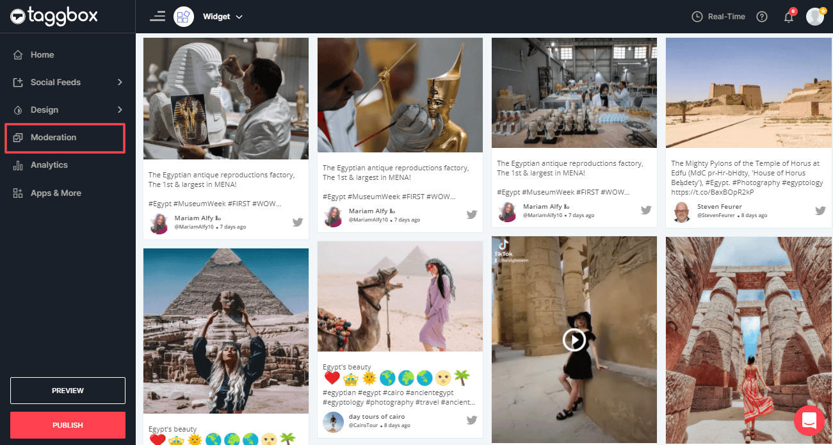The width and height of the screenshot is (833, 445).
Task: Open the user profile avatar
Action: tap(814, 17)
